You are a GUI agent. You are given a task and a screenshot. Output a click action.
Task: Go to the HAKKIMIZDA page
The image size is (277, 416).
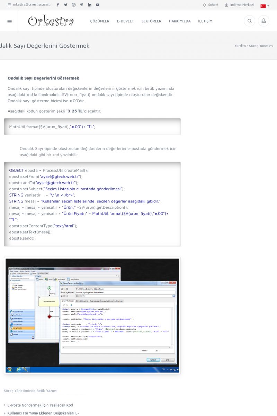pyautogui.click(x=180, y=21)
